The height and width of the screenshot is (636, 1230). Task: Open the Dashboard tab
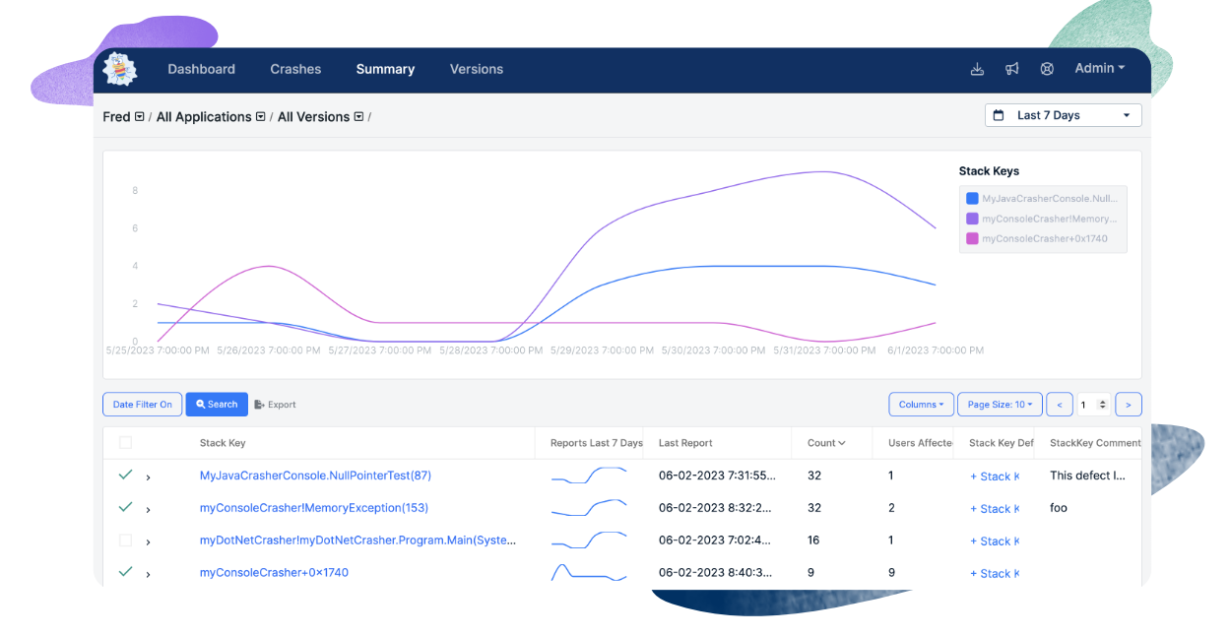coord(201,69)
